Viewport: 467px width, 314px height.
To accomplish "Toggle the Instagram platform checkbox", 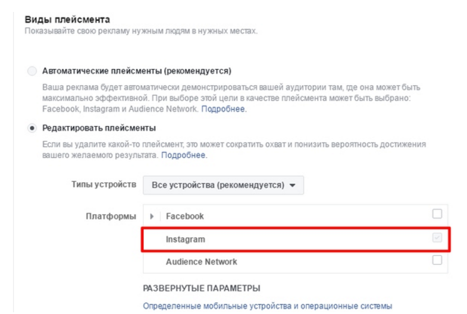I will (437, 238).
